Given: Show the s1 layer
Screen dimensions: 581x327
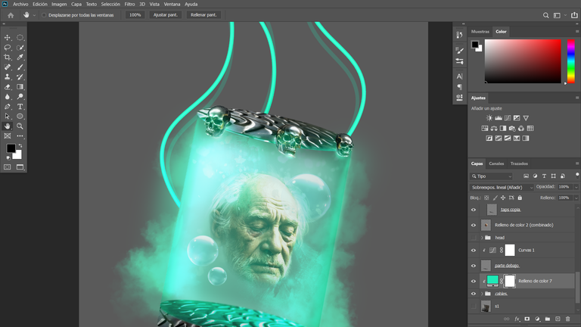Looking at the screenshot, I should [x=474, y=307].
